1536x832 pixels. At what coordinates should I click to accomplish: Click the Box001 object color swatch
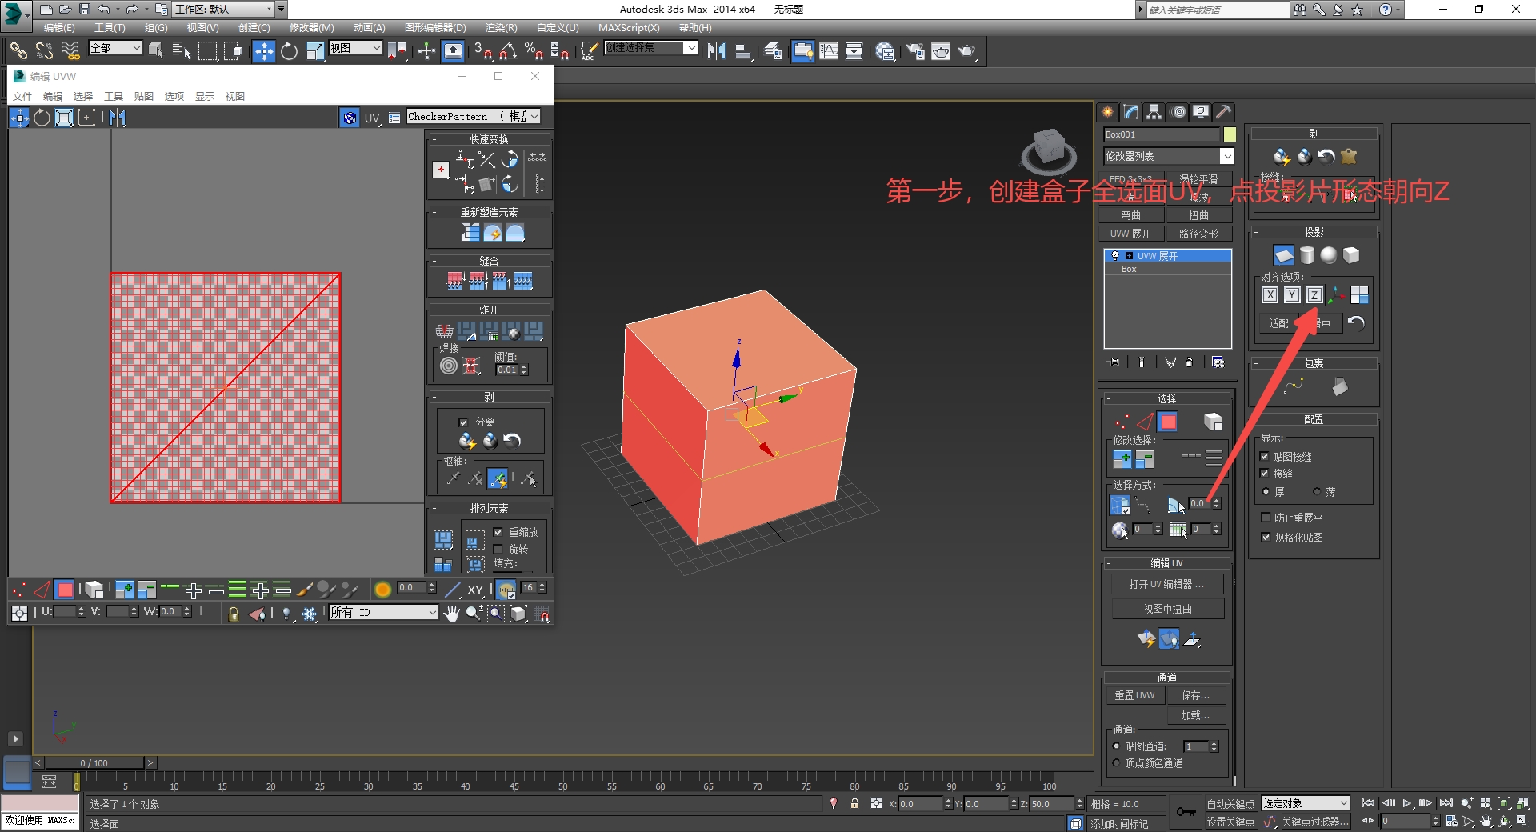(1230, 134)
